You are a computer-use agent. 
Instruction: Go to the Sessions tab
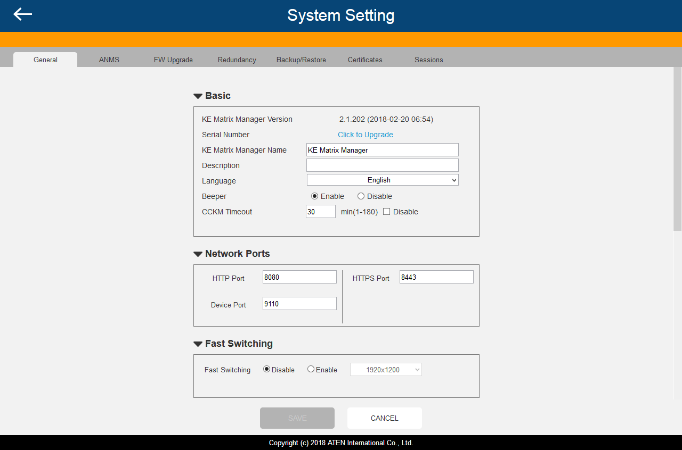point(429,60)
